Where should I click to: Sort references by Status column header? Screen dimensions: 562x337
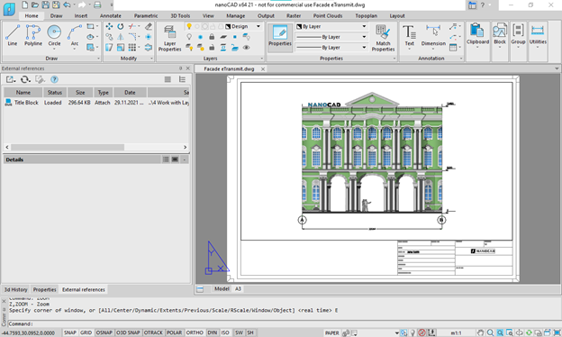(x=55, y=93)
